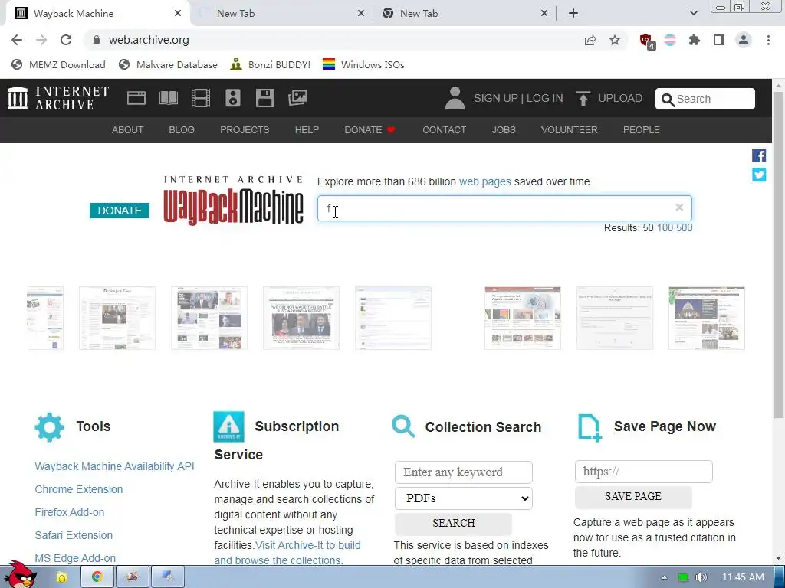Open the ABOUT menu item
The width and height of the screenshot is (785, 588).
point(127,130)
